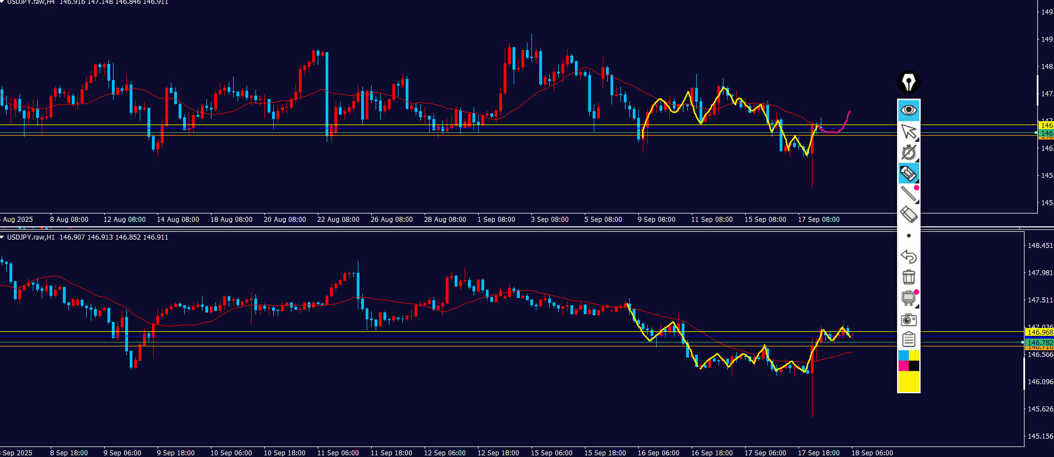Screen dimensions: 1054x457
Task: Open the Epic Pen menu logo
Action: pos(908,82)
